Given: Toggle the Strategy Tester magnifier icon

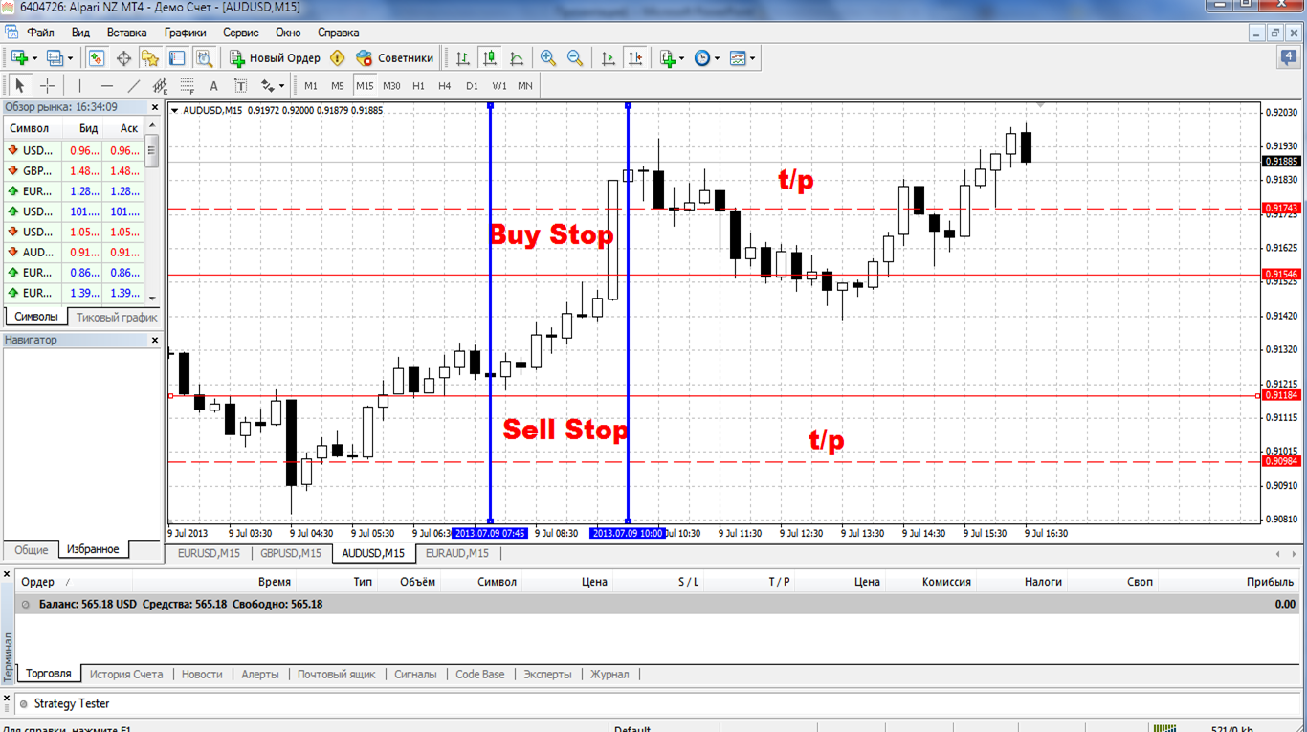Looking at the screenshot, I should pos(204,58).
